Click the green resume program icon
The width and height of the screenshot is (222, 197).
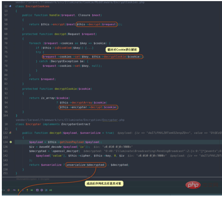click(x=50, y=190)
